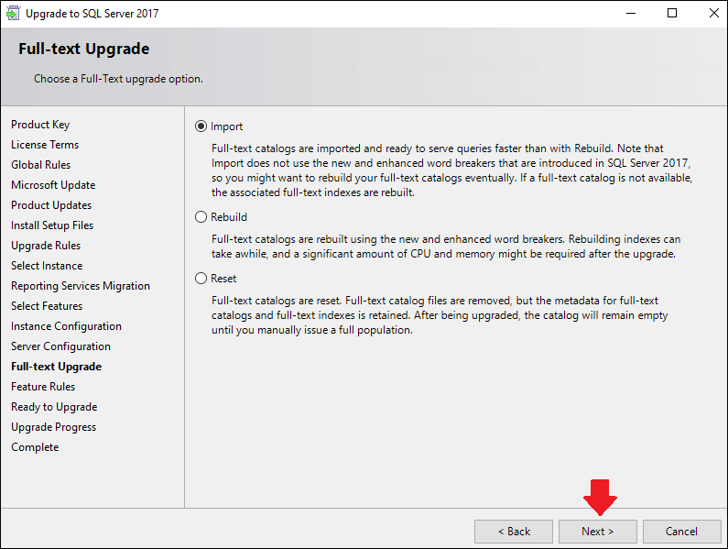The width and height of the screenshot is (728, 549).
Task: Click the SQL Server setup title bar icon
Action: pyautogui.click(x=13, y=13)
